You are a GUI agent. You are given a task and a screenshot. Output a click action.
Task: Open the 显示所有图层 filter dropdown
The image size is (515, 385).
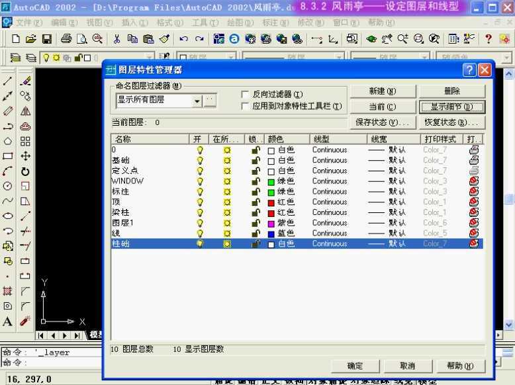tap(197, 101)
